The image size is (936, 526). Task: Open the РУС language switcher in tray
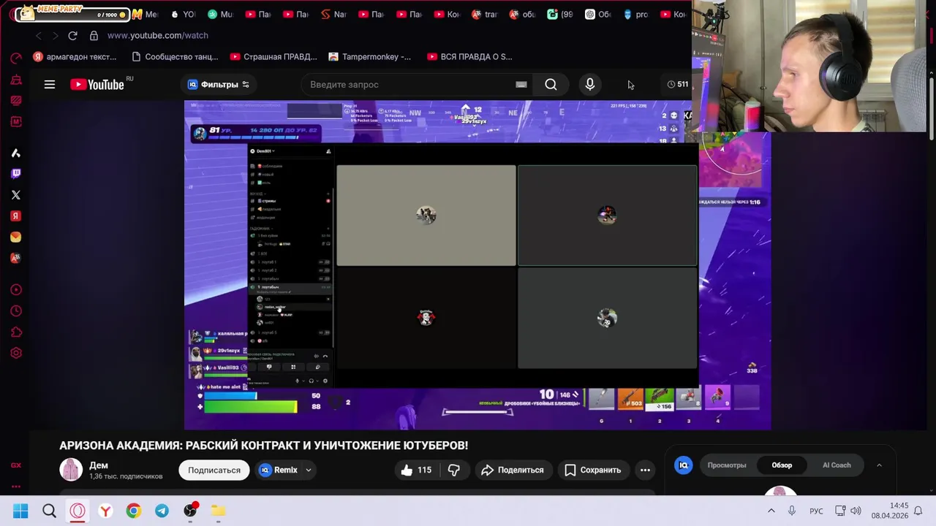816,511
